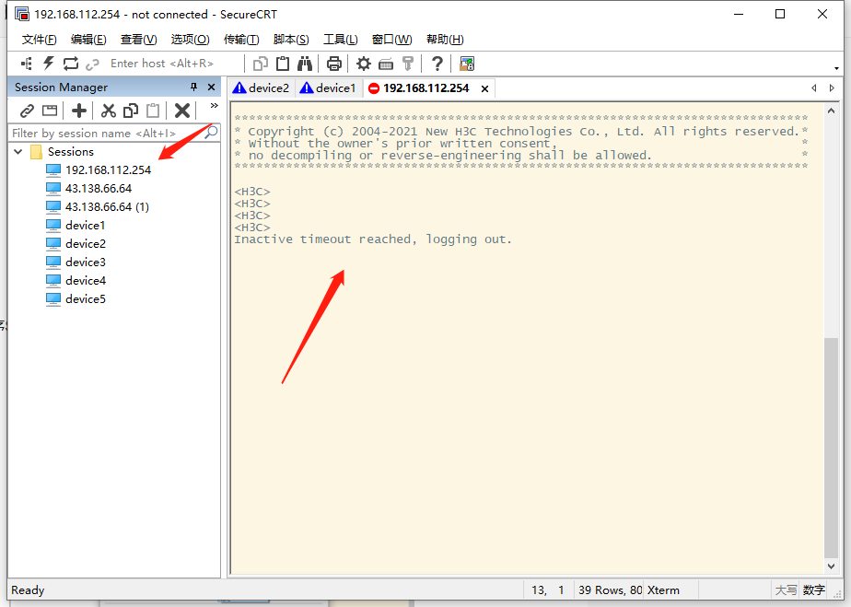
Task: Open main toolbar options dropdown arrow
Action: click(836, 68)
